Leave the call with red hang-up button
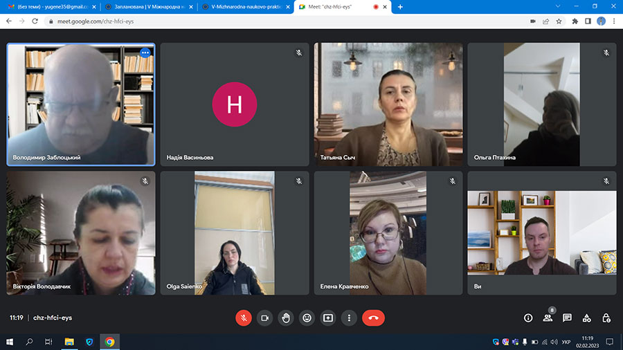 click(x=373, y=318)
